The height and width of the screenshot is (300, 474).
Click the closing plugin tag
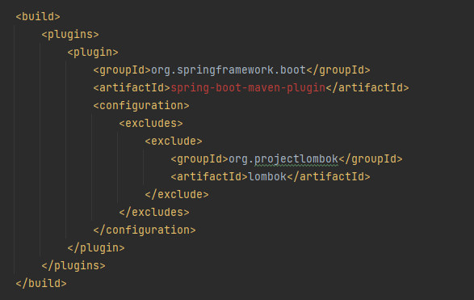pyautogui.click(x=96, y=248)
